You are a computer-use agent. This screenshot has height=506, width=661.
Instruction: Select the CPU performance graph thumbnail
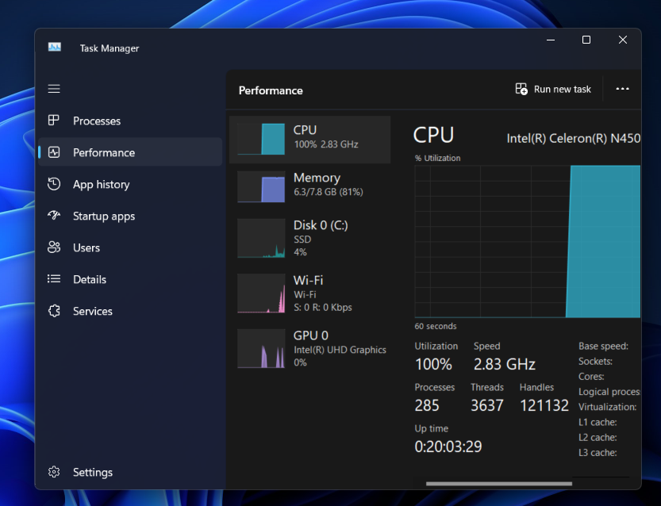coord(261,140)
